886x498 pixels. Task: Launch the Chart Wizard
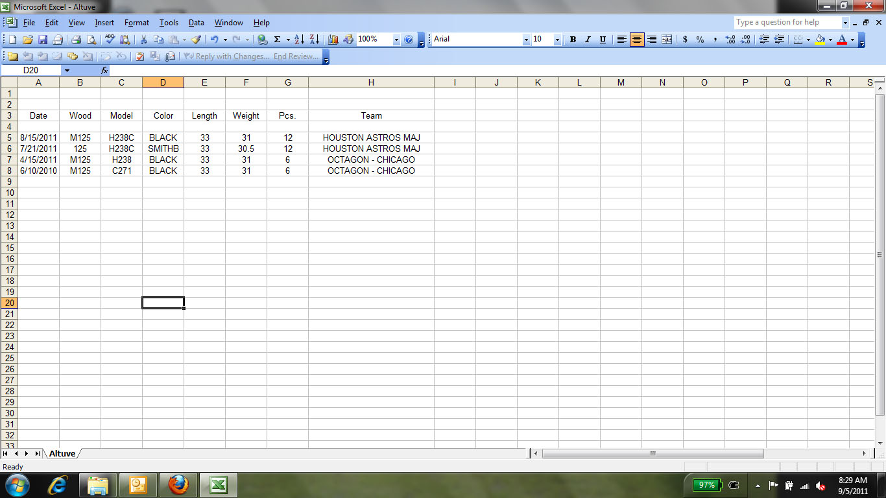[333, 40]
